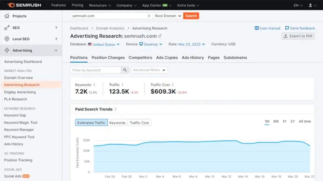This screenshot has width=323, height=181.
Task: Collapse the Advertising sidebar section
Action: (56, 50)
